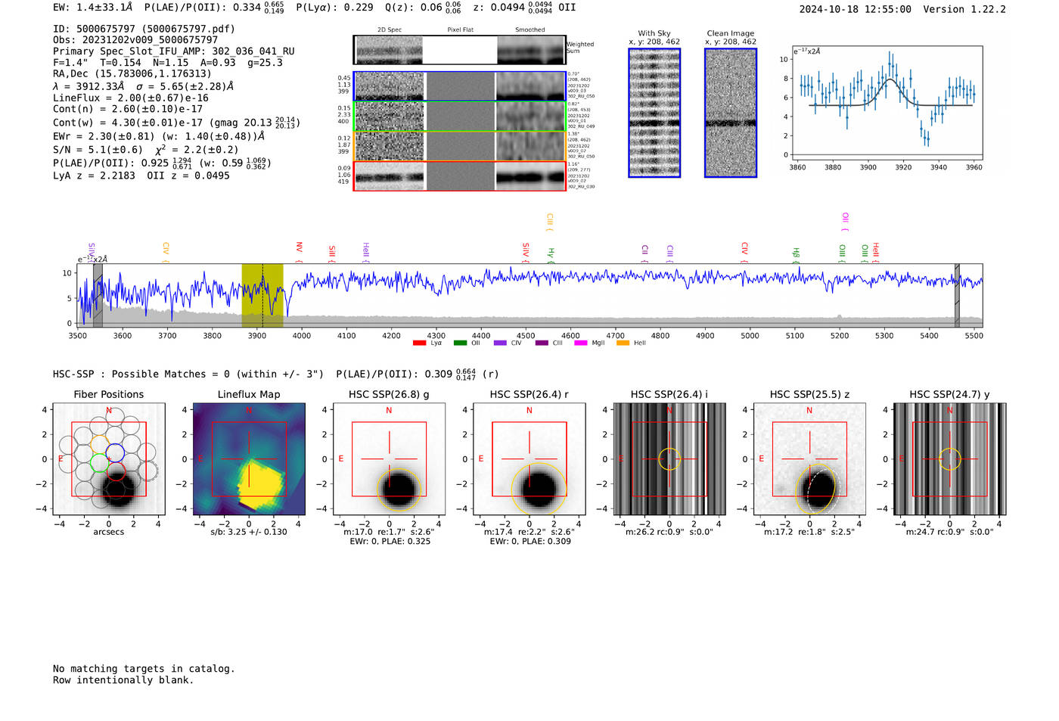Click 'Row intentionally blank.' text
1059x721 pixels.
pos(123,680)
